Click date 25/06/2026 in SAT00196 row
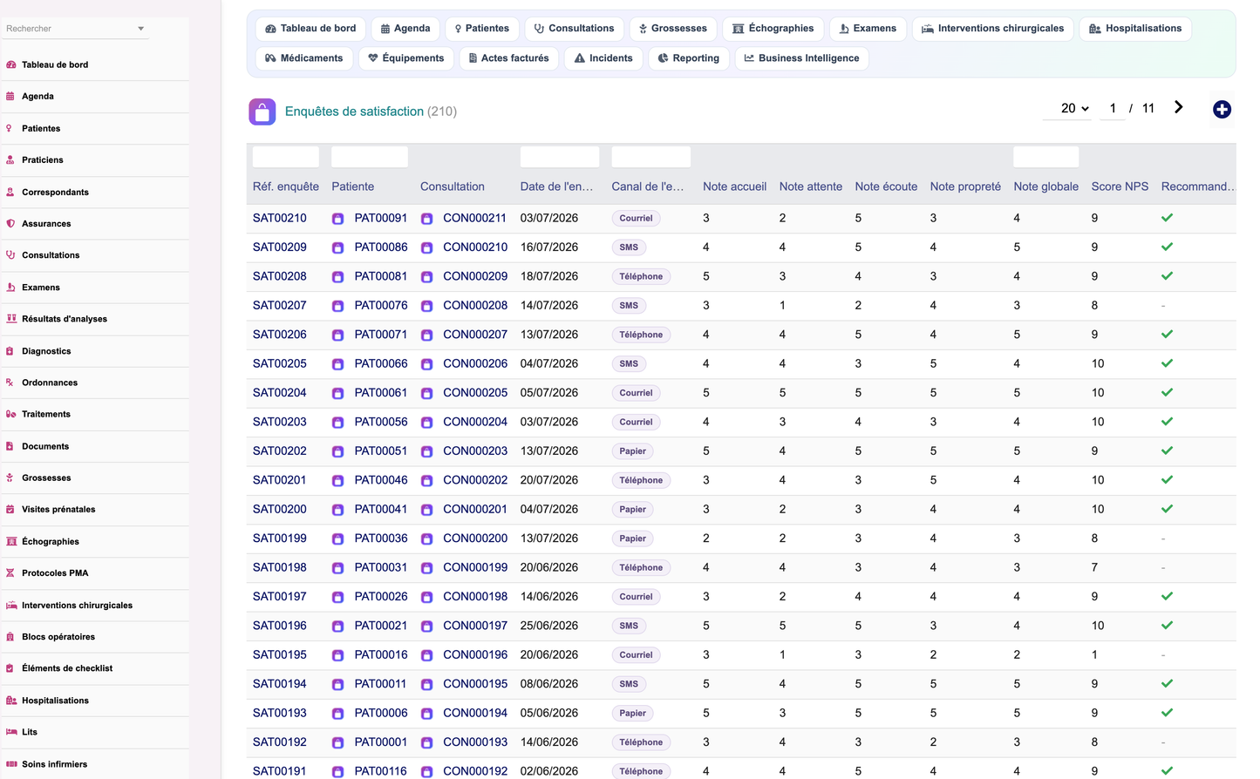Image resolution: width=1260 pixels, height=779 pixels. pyautogui.click(x=549, y=626)
